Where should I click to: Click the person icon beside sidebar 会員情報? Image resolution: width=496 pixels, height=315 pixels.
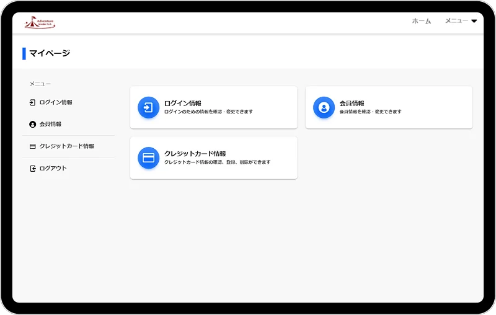[x=33, y=124]
